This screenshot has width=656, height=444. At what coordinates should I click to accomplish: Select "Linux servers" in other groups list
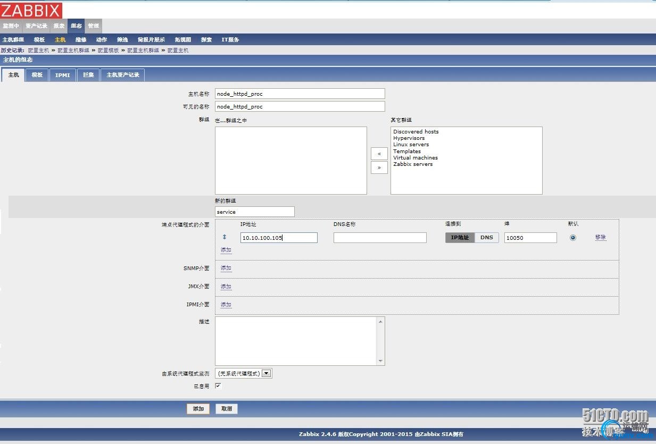point(411,145)
